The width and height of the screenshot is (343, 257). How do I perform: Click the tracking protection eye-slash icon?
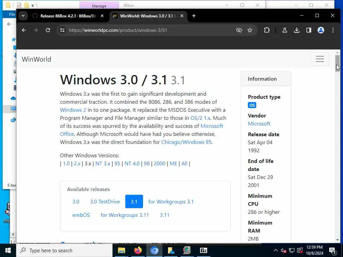pos(239,30)
